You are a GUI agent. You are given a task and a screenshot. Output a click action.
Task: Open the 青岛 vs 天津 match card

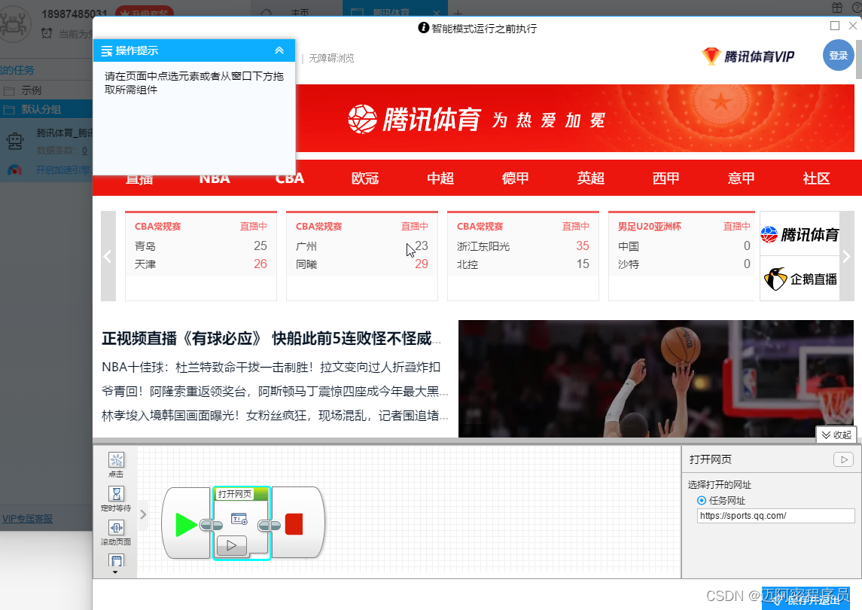[x=201, y=256]
